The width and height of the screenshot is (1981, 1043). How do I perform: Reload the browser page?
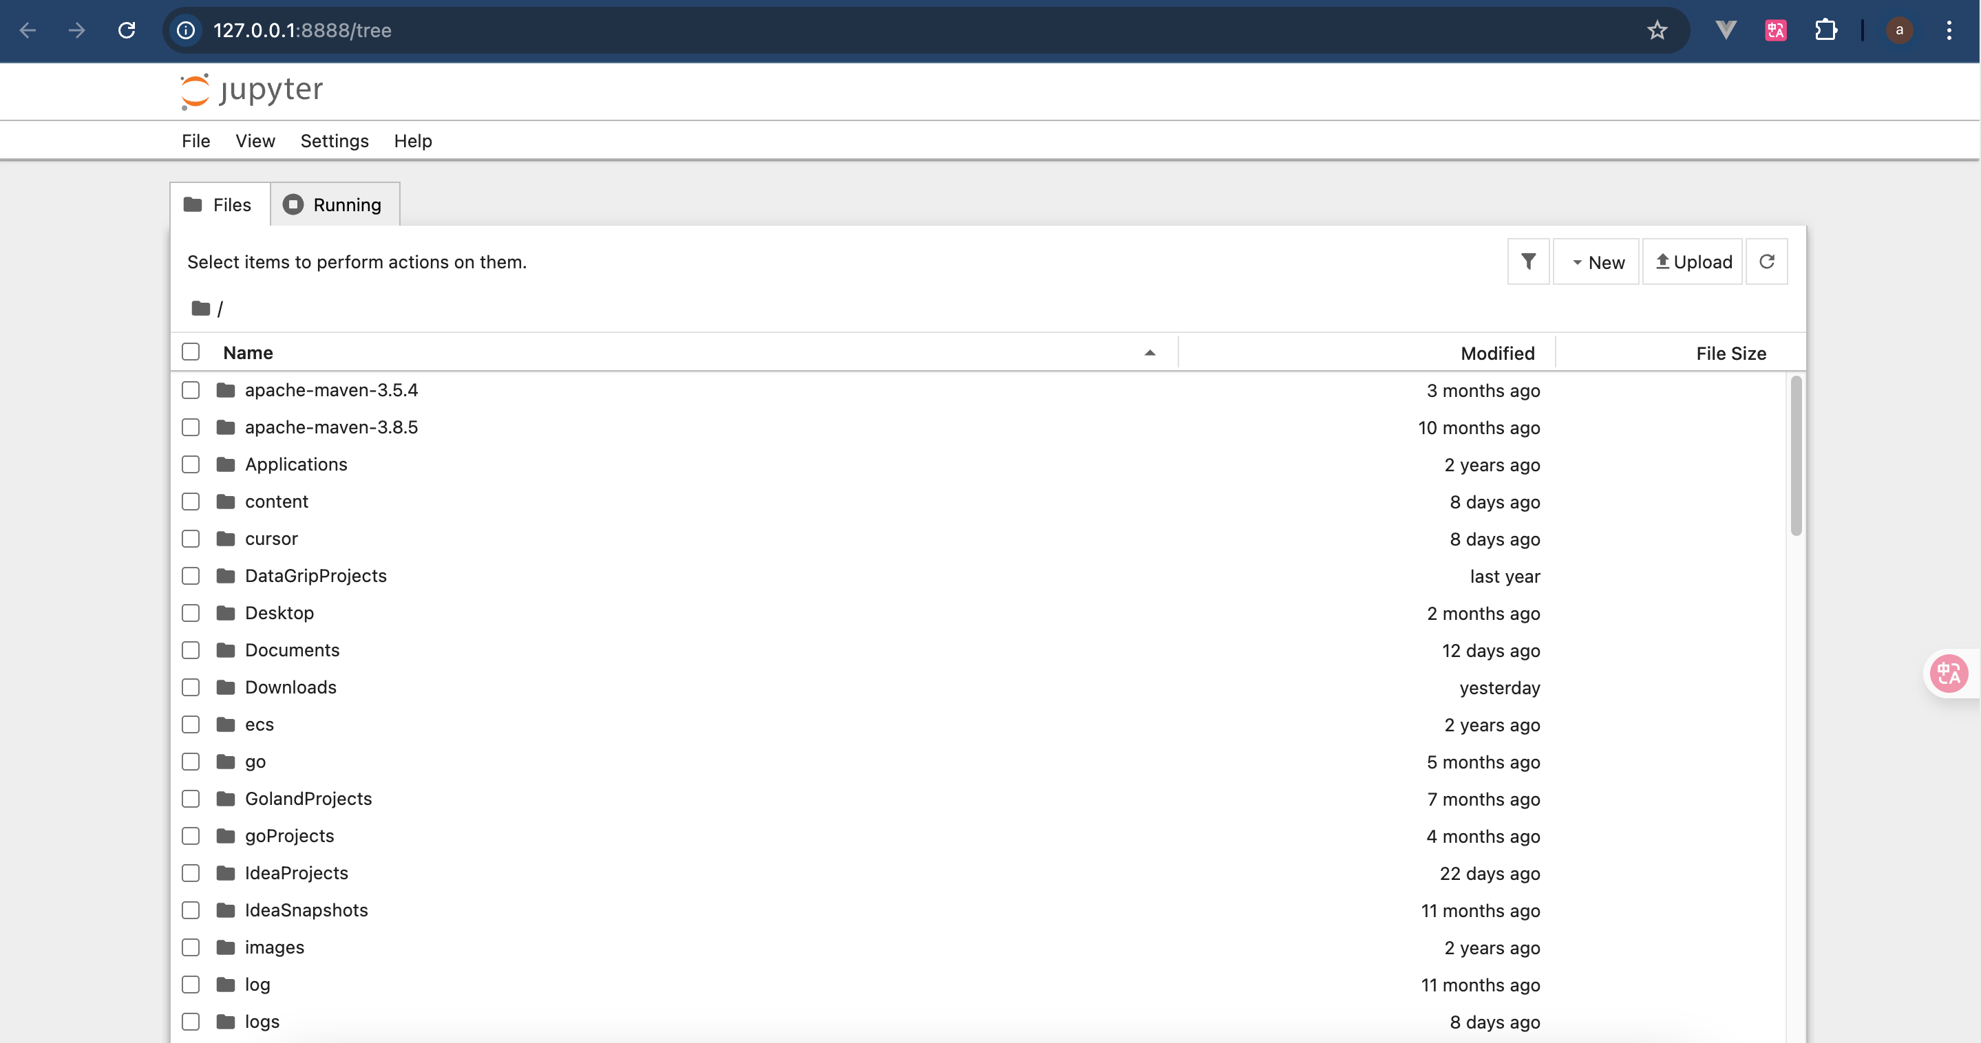127,30
